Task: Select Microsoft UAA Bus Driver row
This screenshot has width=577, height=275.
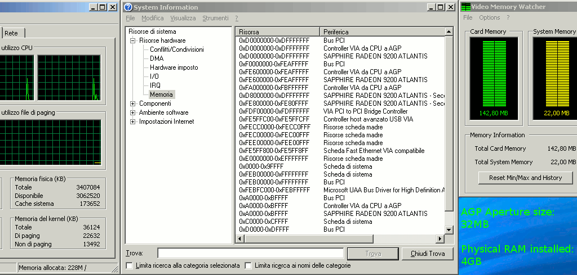Action: coord(340,190)
